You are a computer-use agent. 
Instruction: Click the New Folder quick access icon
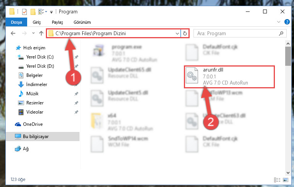(x=33, y=12)
